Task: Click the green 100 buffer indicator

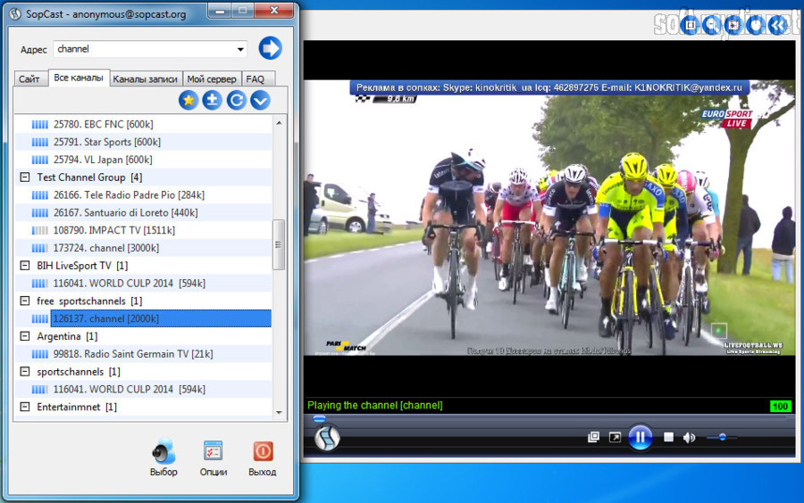Action: pyautogui.click(x=781, y=407)
